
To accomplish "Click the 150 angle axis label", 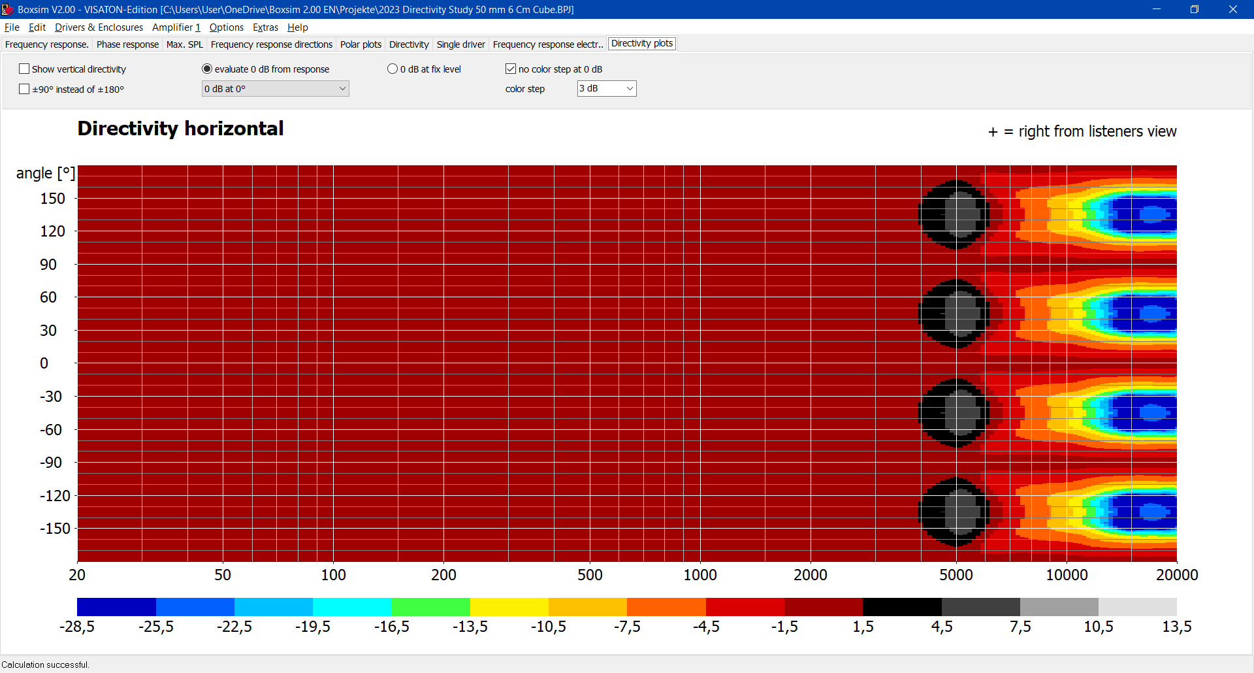I will (x=53, y=199).
